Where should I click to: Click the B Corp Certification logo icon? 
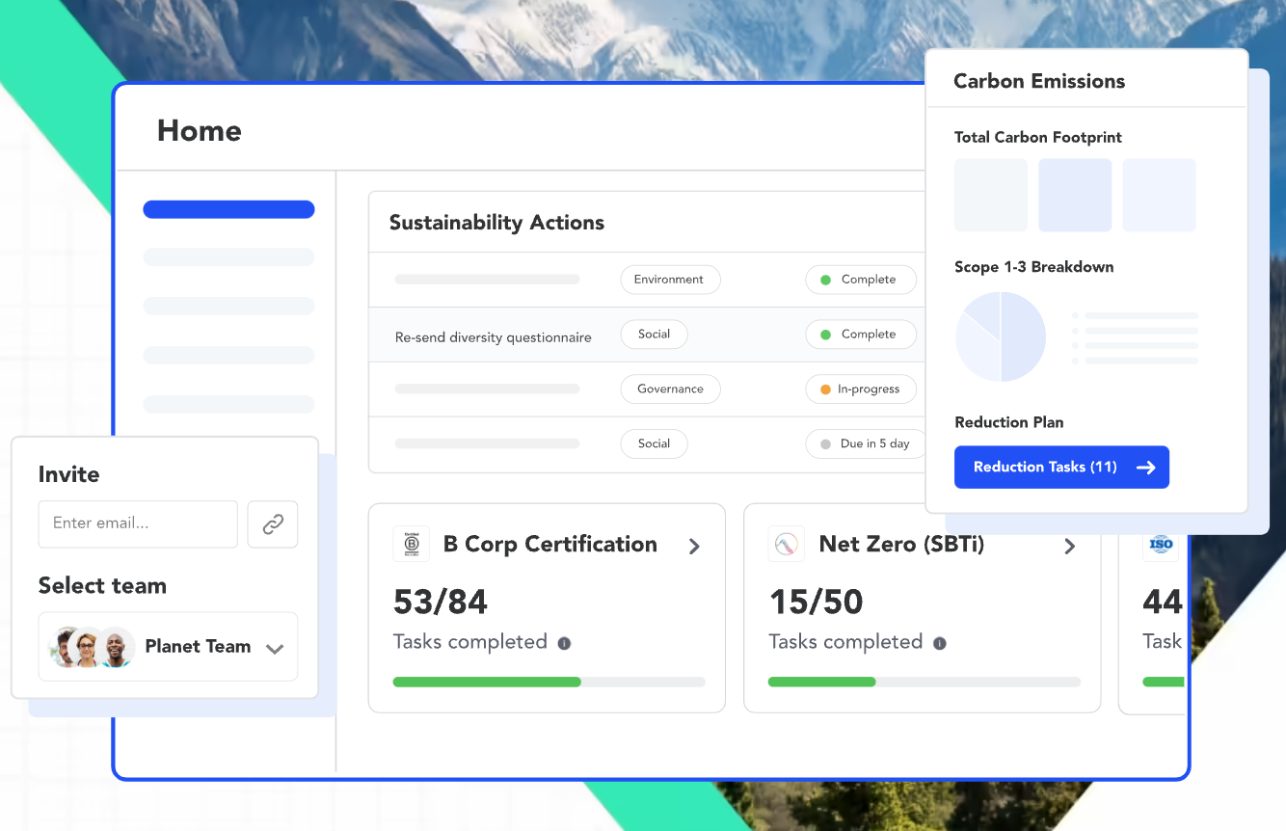(x=412, y=544)
